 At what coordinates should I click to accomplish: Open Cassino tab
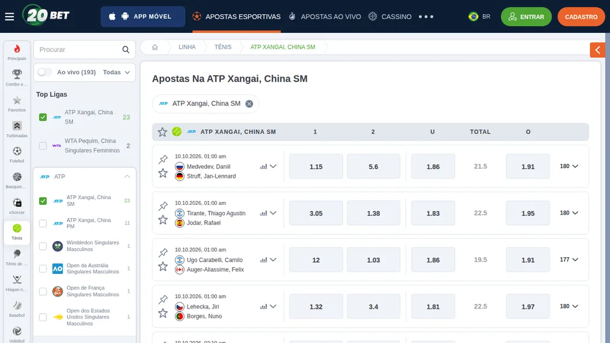click(x=390, y=17)
